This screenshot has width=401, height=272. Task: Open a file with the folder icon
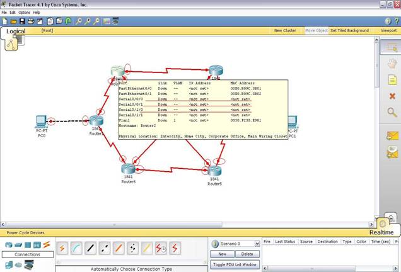click(x=13, y=21)
